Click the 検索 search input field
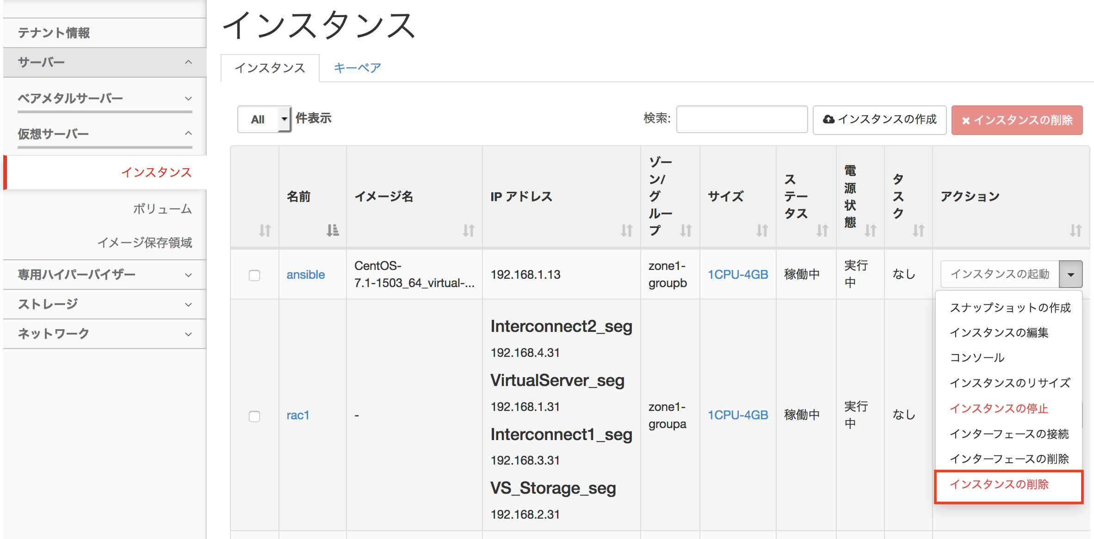1094x539 pixels. point(742,119)
